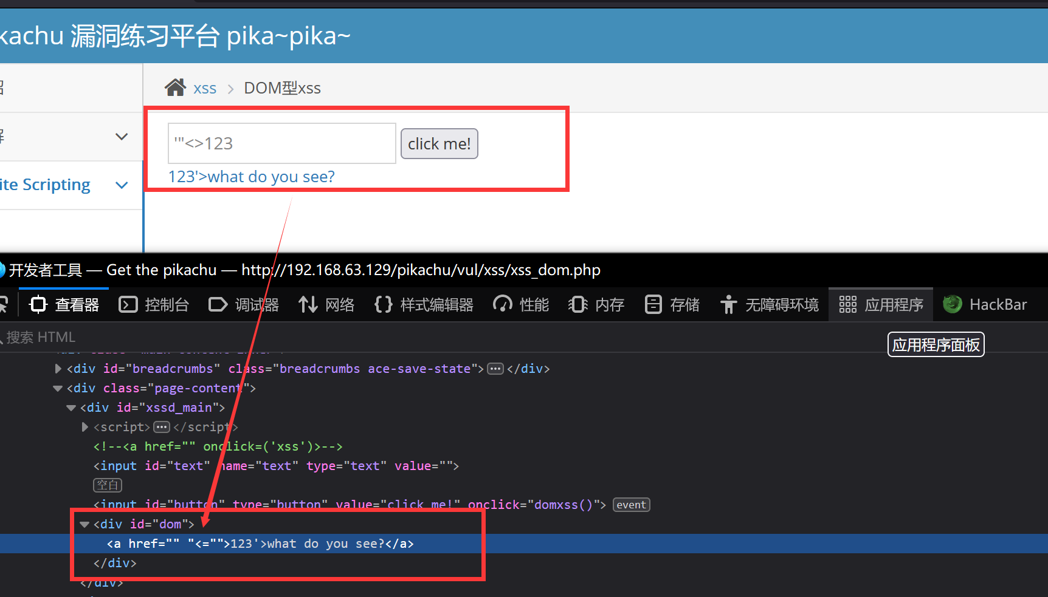The height and width of the screenshot is (597, 1048).
Task: Click the Storage icon
Action: point(653,304)
